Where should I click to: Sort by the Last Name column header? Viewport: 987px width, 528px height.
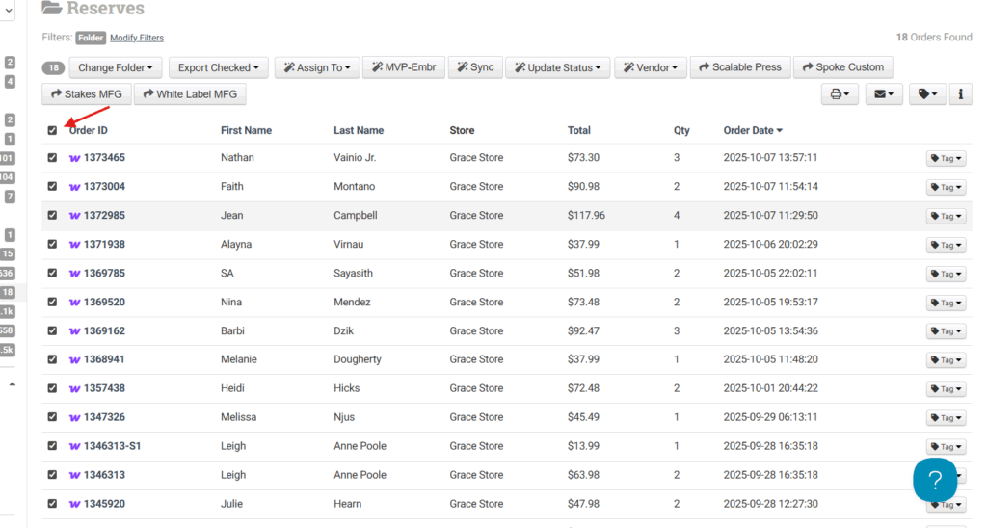[x=359, y=131]
